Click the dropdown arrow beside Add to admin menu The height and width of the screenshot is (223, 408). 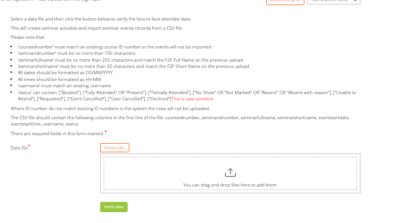coord(355,1)
